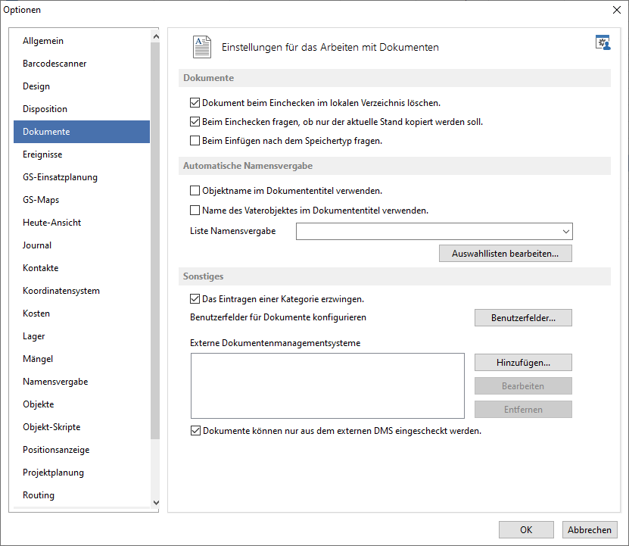
Task: Toggle 'Beim Einchecken fragen' checkbox
Action: click(x=195, y=122)
